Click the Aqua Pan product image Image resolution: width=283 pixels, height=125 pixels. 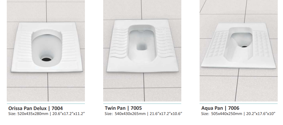[x=239, y=50]
